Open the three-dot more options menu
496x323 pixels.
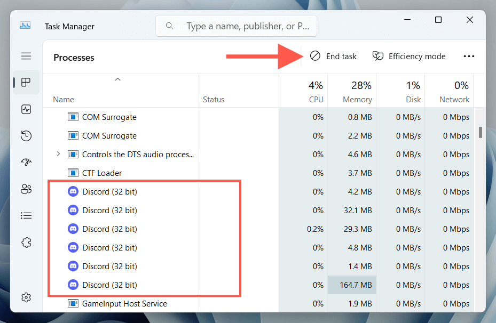[469, 56]
